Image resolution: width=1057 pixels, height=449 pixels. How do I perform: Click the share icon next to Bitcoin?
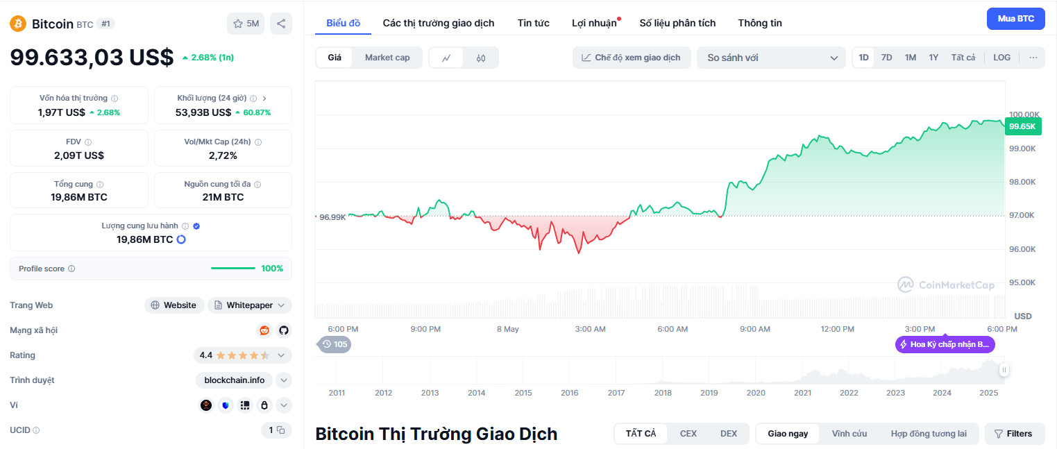[280, 23]
